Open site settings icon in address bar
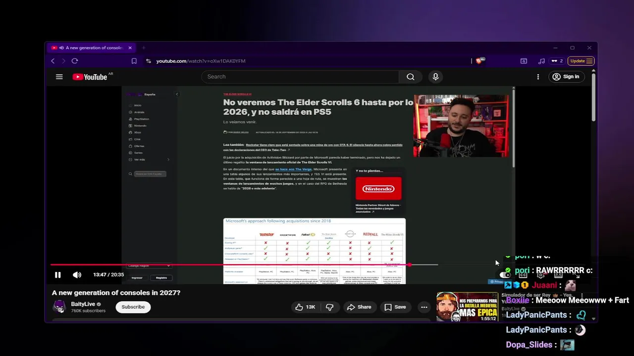The image size is (634, 356). [148, 61]
